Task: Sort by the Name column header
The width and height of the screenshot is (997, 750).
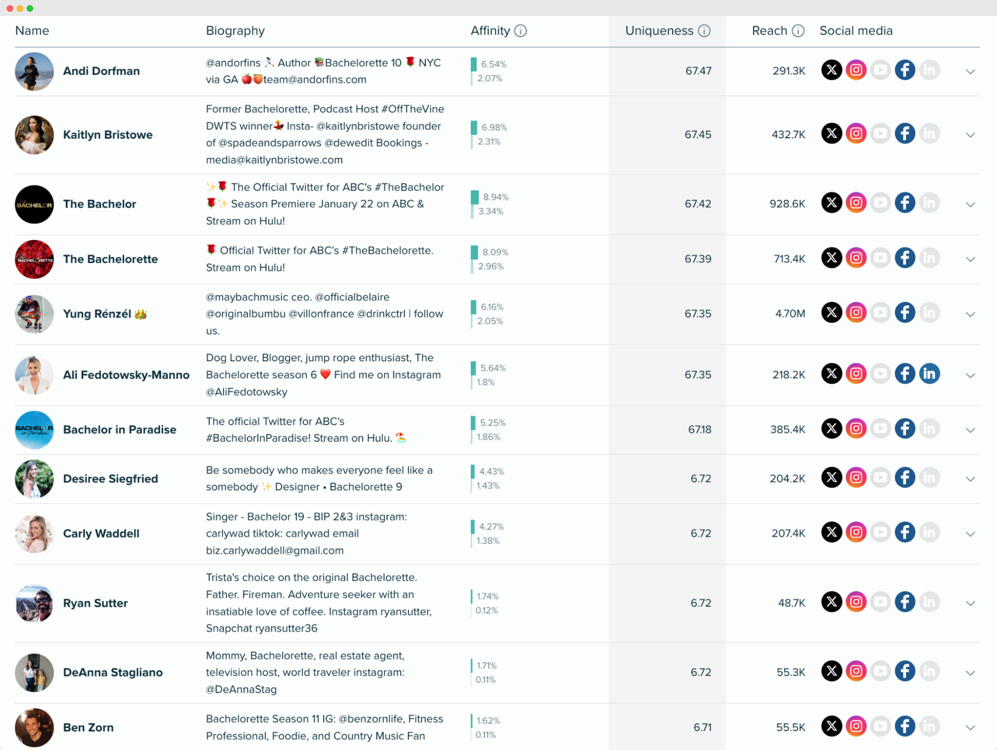Action: [32, 31]
